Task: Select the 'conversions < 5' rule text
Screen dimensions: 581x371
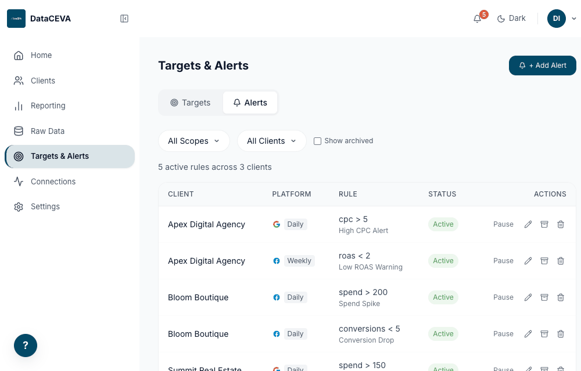Action: click(x=370, y=329)
